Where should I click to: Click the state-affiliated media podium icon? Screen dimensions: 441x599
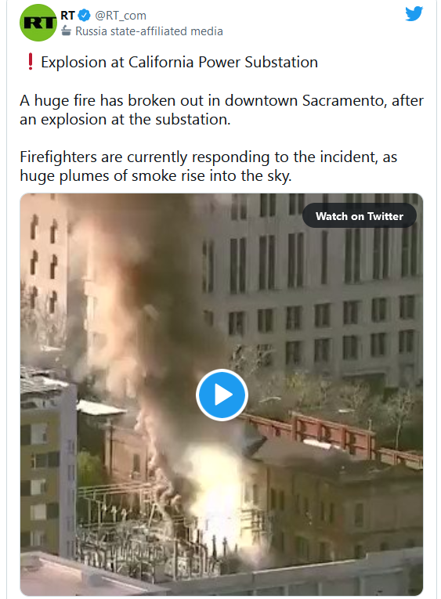click(x=66, y=31)
